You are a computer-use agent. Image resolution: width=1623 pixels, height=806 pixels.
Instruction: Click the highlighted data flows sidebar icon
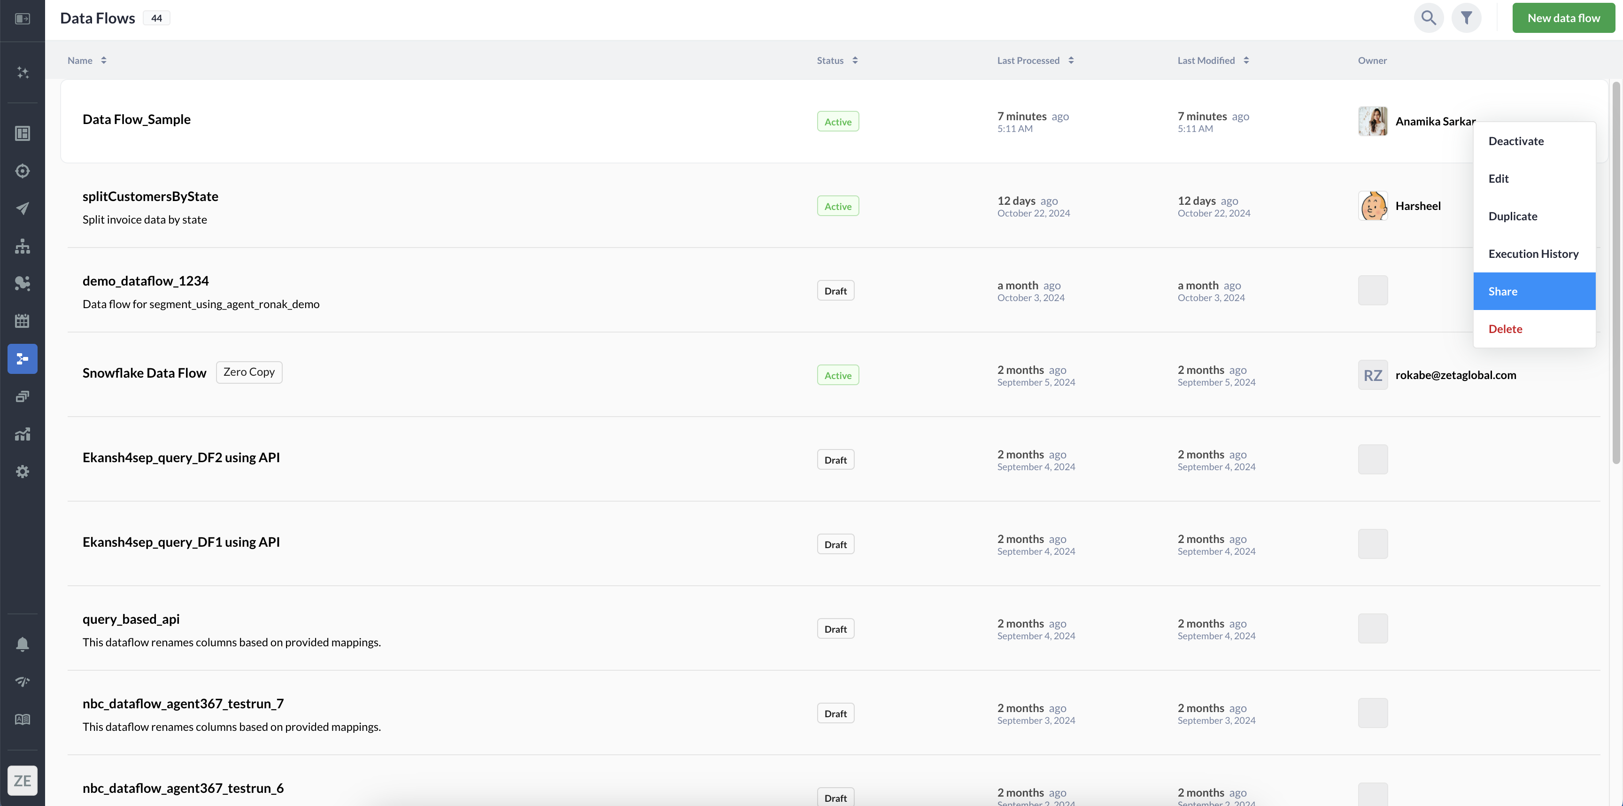23,358
